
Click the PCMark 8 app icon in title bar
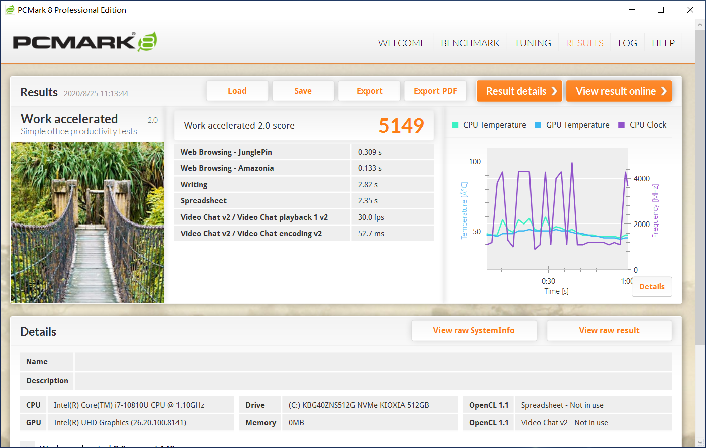(10, 10)
